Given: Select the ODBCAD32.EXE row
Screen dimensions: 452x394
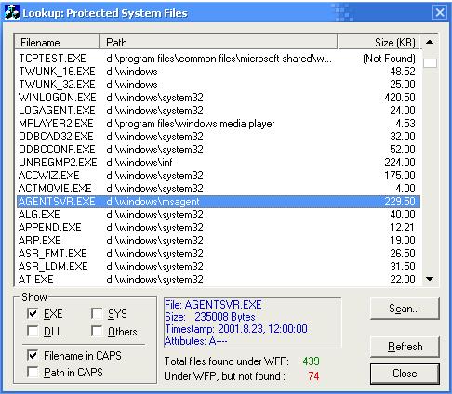Looking at the screenshot, I should [x=219, y=137].
